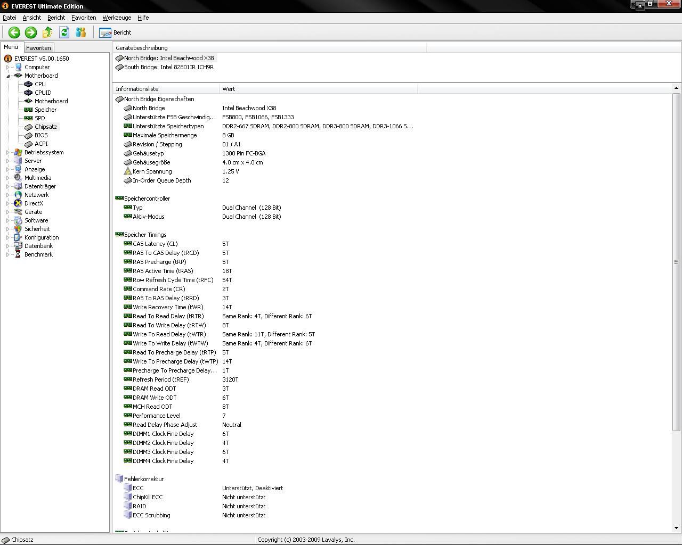682x545 pixels.
Task: Click the Up one level toolbar icon
Action: point(47,32)
